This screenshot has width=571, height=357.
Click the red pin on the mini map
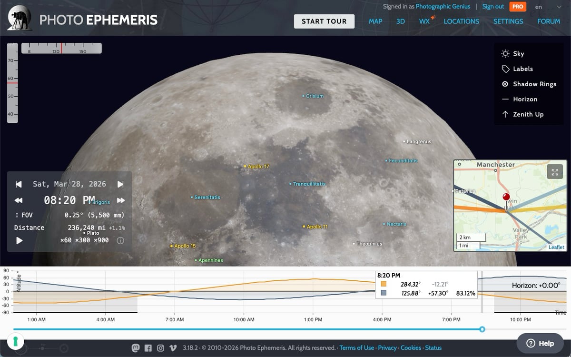pos(506,198)
